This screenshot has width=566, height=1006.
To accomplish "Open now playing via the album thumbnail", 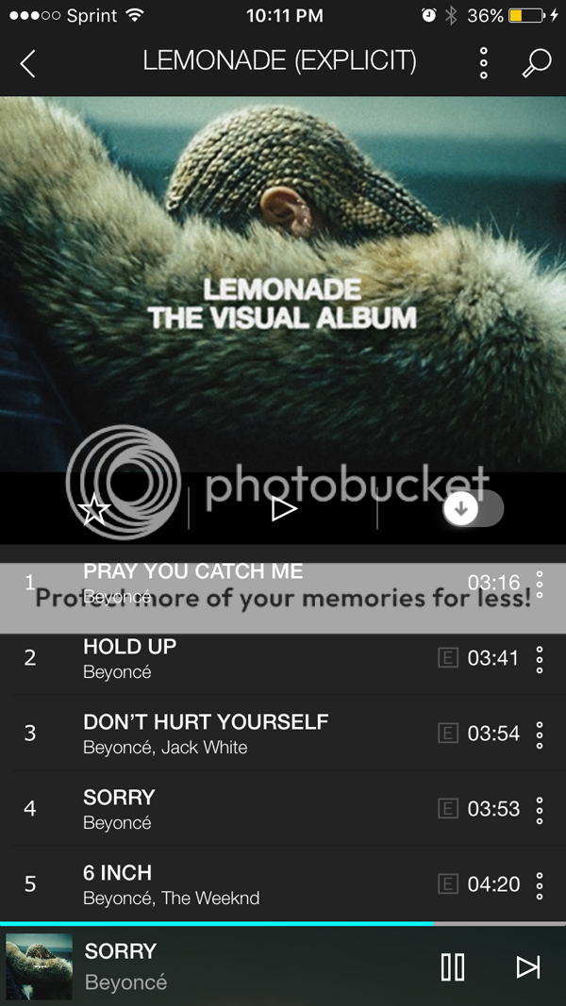I will click(x=39, y=966).
